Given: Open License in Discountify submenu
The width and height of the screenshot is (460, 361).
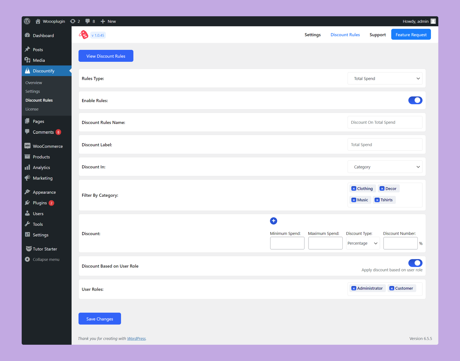Looking at the screenshot, I should (x=32, y=109).
